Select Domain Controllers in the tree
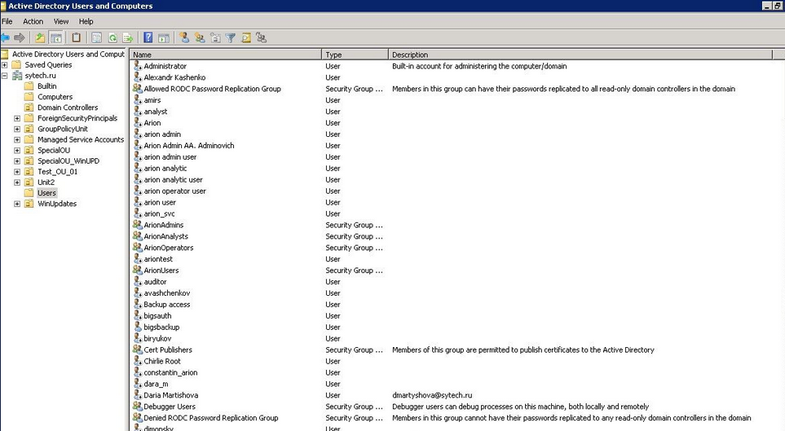Image resolution: width=785 pixels, height=431 pixels. point(67,108)
